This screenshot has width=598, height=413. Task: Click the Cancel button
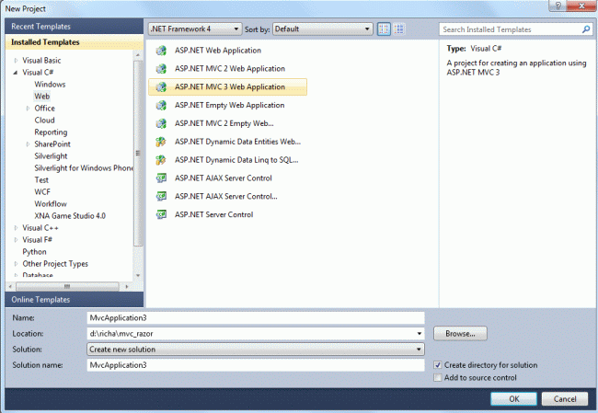point(565,399)
